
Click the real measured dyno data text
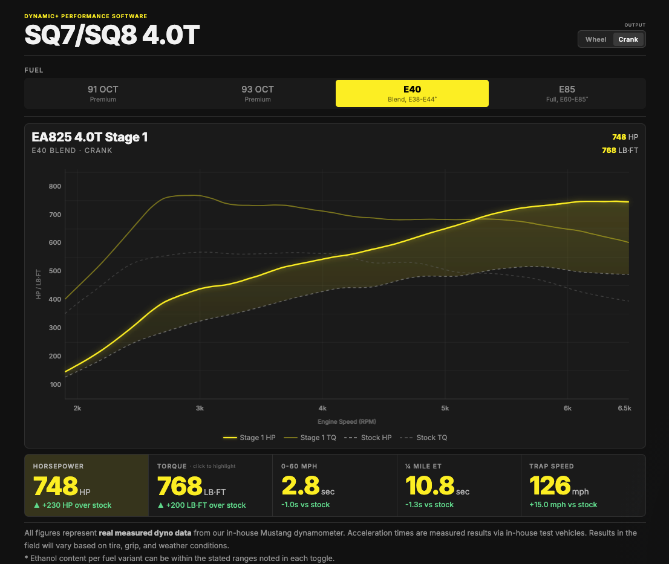click(x=145, y=533)
